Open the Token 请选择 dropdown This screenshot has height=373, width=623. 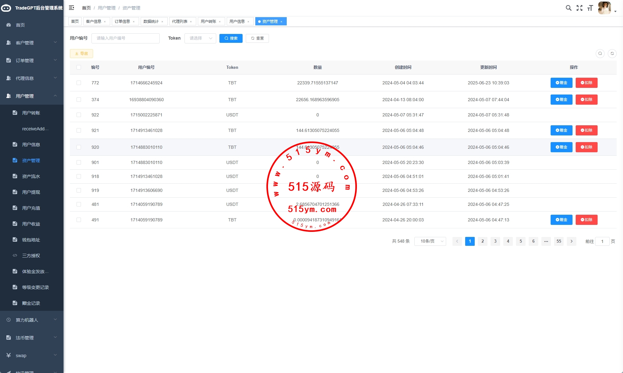pos(200,38)
